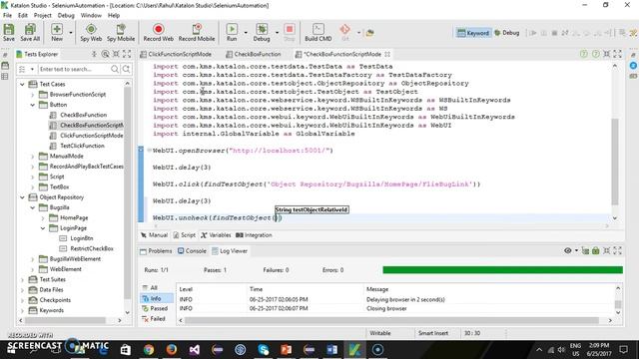Image resolution: width=639 pixels, height=359 pixels.
Task: Switch to Variables view tab
Action: point(216,235)
